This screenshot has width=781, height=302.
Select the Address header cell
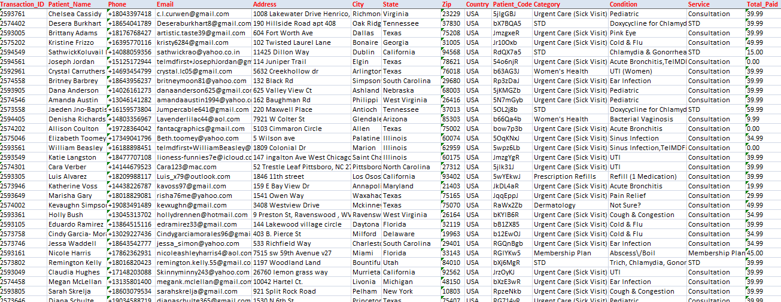coord(301,4)
